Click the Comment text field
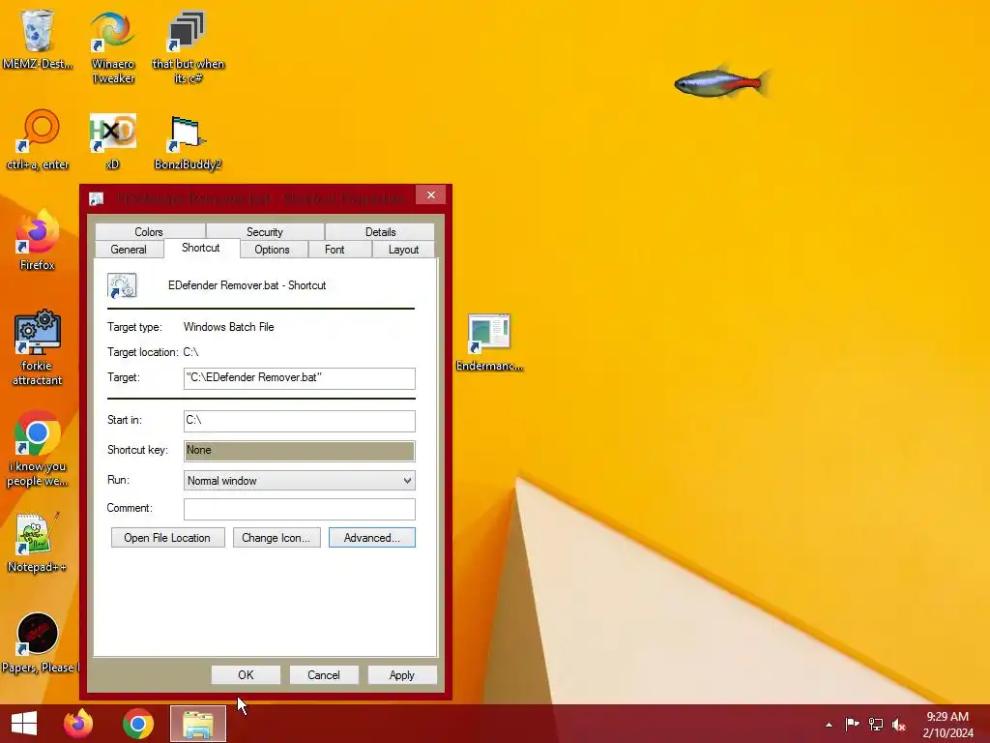Screen dimensions: 990x743 click(x=300, y=509)
